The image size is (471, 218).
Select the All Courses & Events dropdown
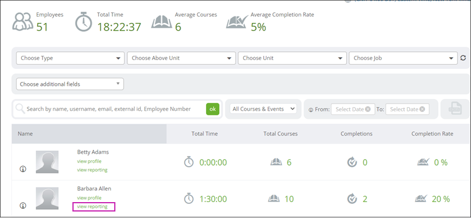pos(263,109)
